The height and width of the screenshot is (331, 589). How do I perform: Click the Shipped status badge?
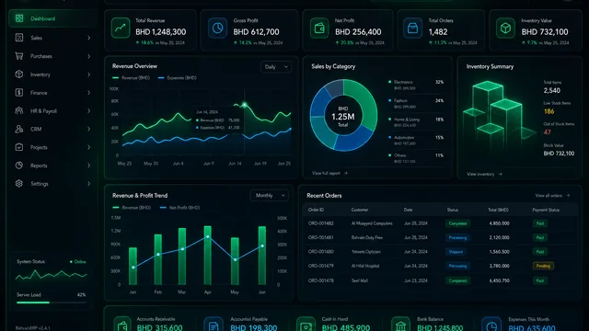[456, 252]
